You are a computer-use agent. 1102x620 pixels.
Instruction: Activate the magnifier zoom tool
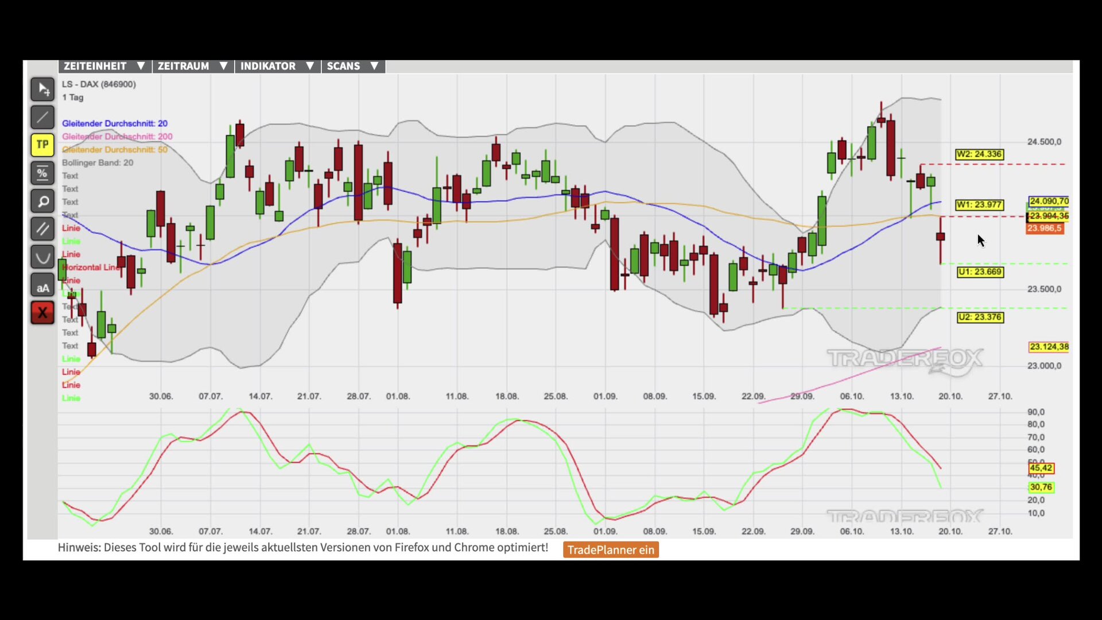[42, 201]
